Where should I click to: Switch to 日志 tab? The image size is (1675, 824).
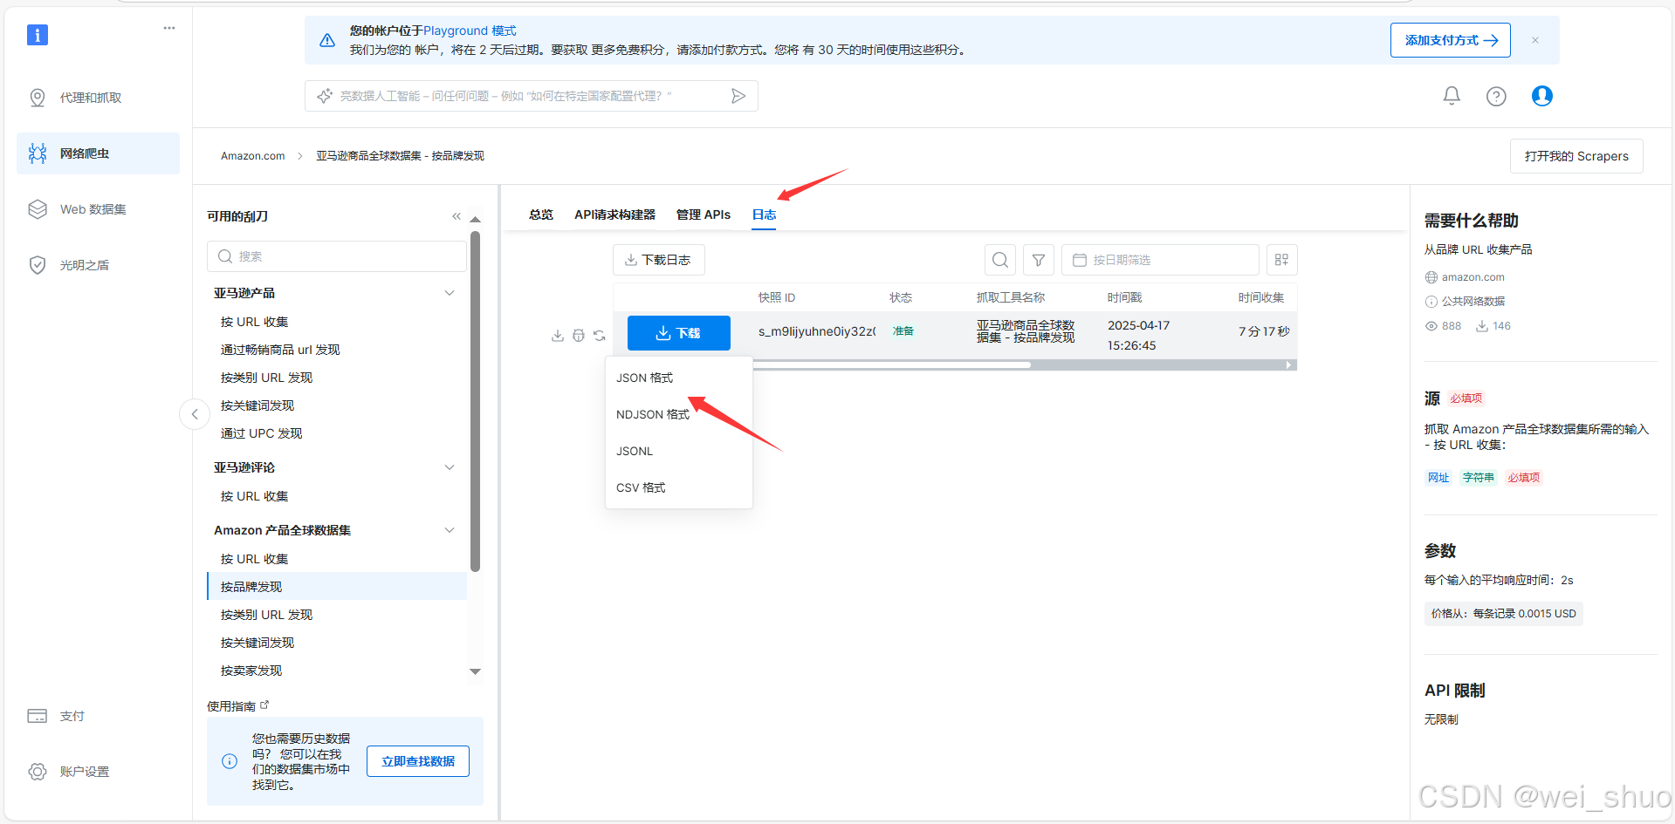point(765,215)
